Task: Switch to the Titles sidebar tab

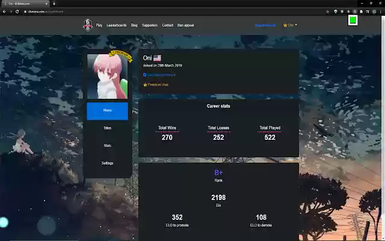Action: coord(107,128)
